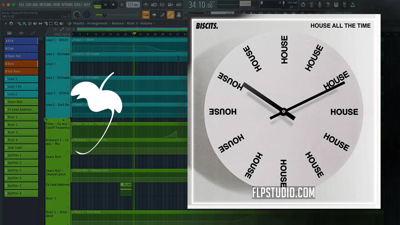Screen dimensions: 400x225
Task: Click the question mark help icon
Action: [328, 5]
